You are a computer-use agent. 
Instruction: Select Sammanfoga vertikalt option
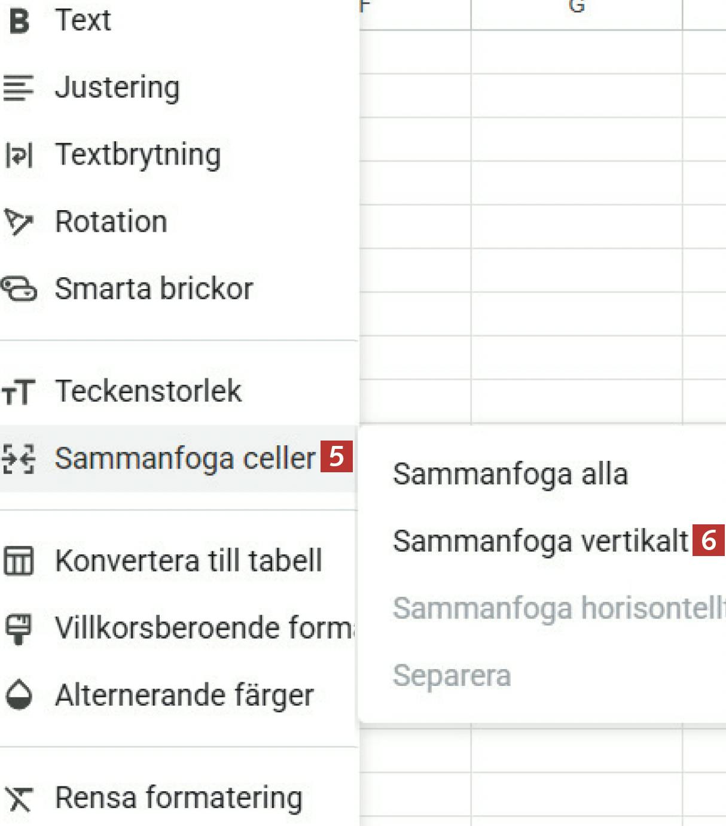tap(541, 541)
